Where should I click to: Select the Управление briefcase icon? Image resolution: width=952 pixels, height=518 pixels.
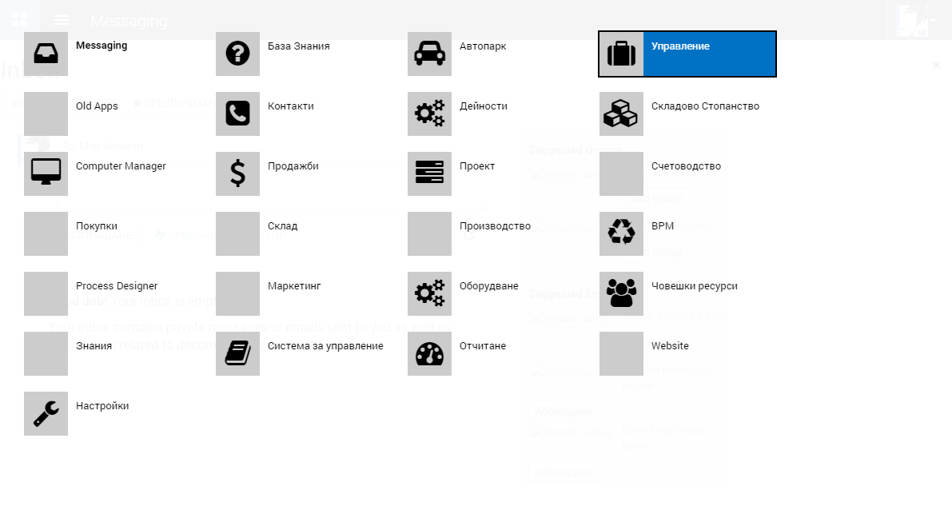click(621, 54)
